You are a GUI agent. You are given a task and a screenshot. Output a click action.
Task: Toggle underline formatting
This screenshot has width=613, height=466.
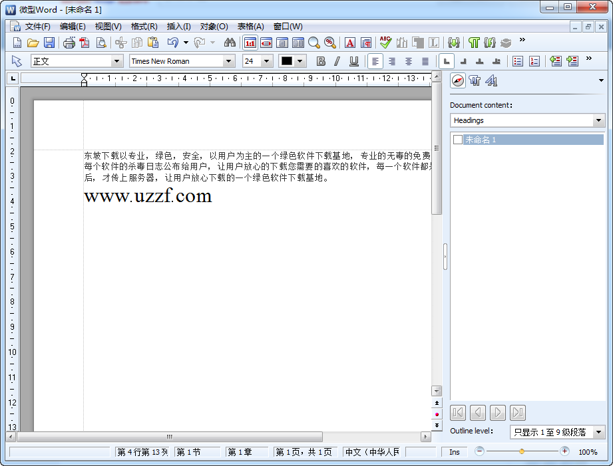(x=354, y=61)
